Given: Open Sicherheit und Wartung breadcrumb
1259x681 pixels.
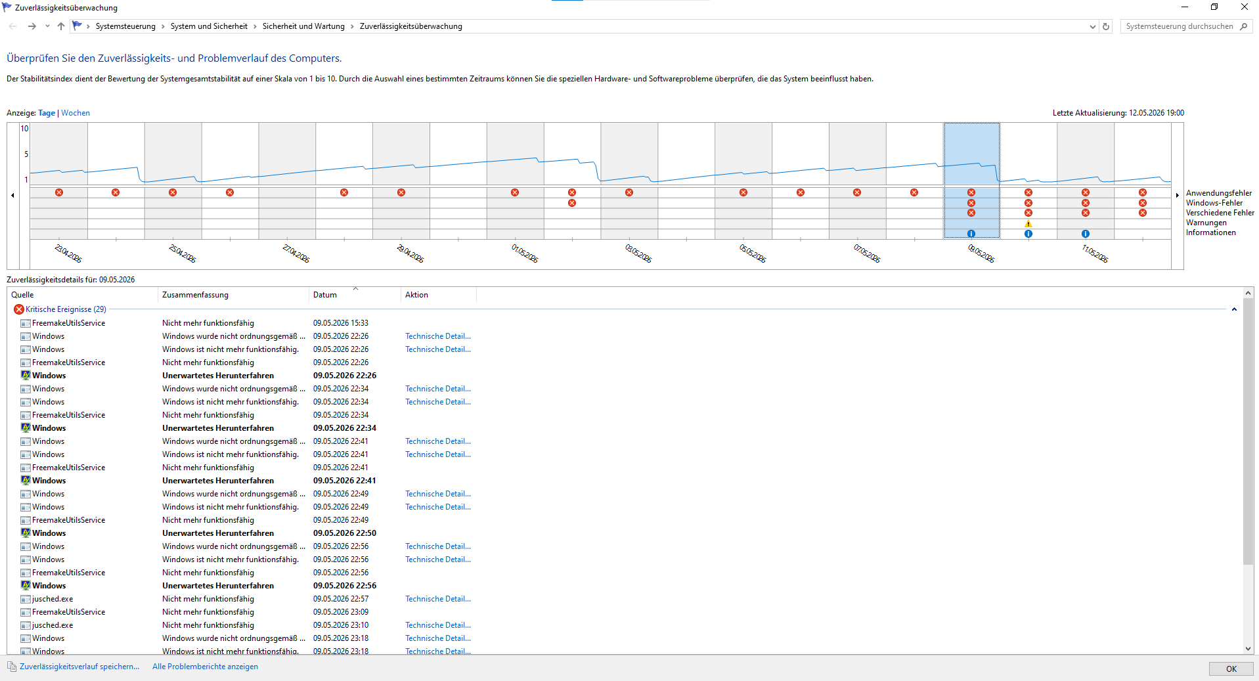Looking at the screenshot, I should tap(303, 26).
